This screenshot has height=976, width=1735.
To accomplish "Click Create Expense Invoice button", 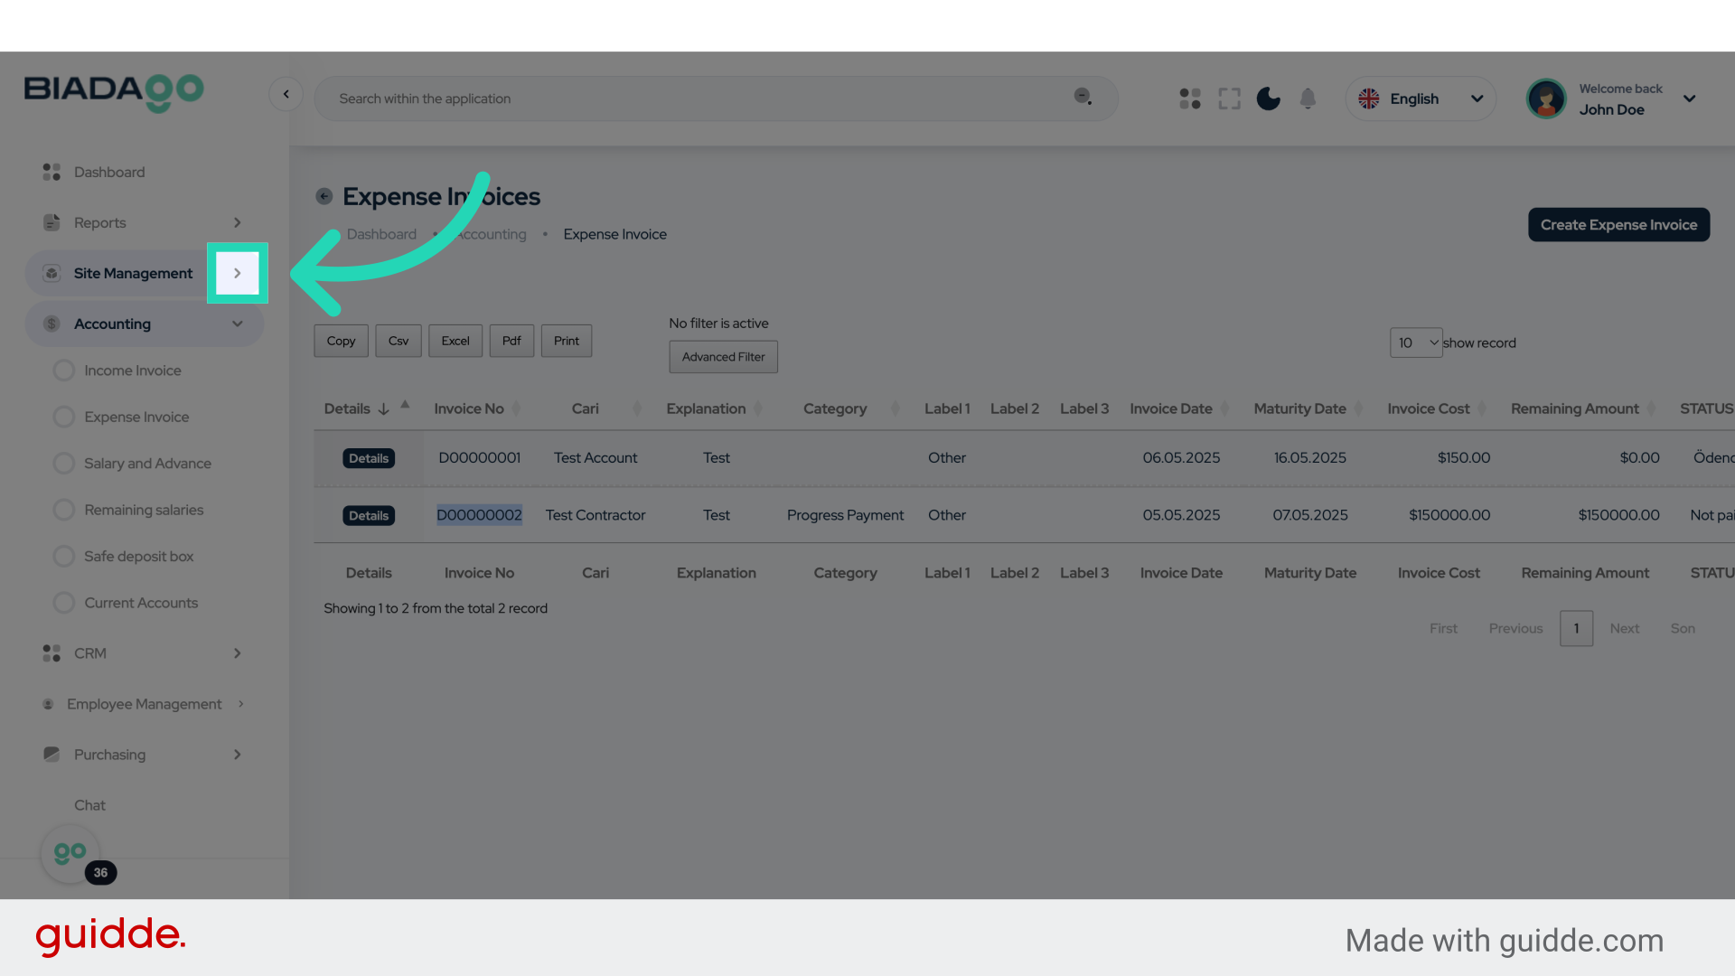I will click(x=1618, y=225).
